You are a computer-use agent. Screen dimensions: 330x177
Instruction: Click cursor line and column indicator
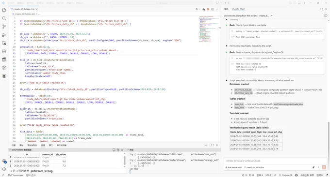[247, 175]
